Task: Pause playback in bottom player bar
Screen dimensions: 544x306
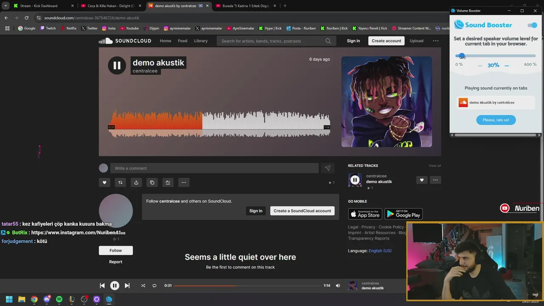Action: (x=114, y=286)
